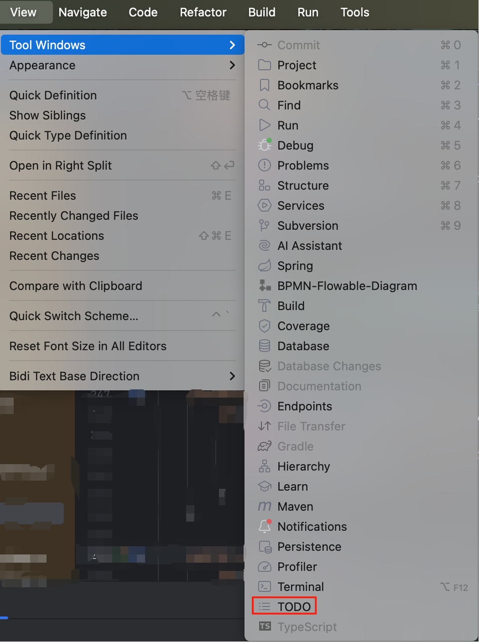
Task: Click the Terminal icon
Action: click(x=265, y=587)
